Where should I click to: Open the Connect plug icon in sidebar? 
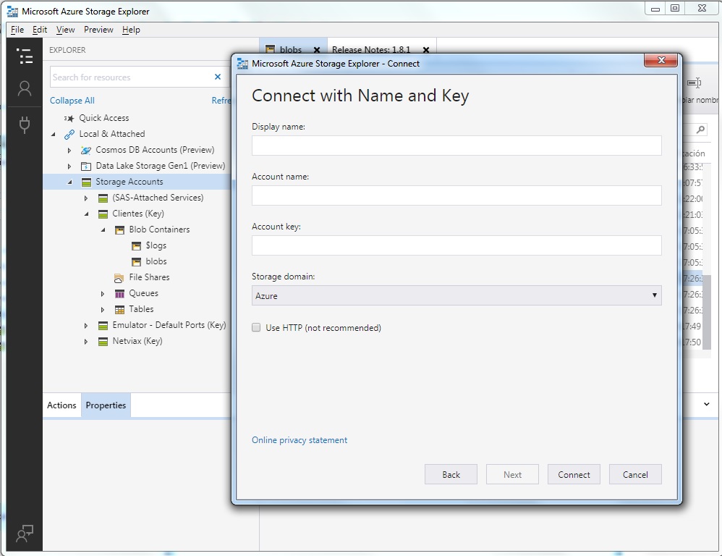tap(25, 125)
